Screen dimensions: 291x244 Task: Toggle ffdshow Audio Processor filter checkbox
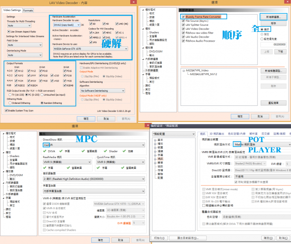tap(183, 41)
